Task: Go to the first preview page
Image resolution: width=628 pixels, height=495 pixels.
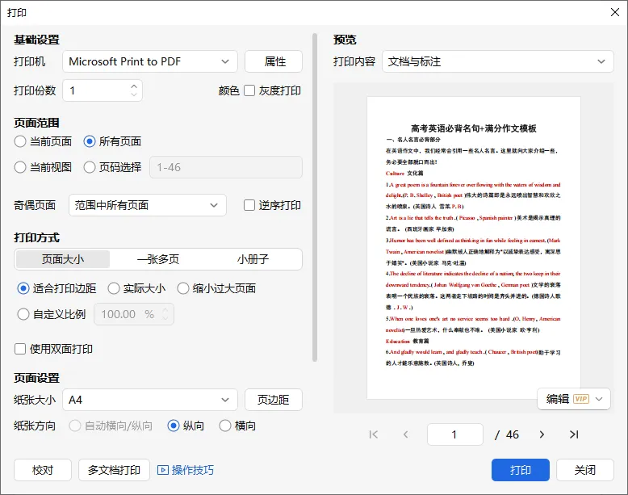Action: [373, 434]
